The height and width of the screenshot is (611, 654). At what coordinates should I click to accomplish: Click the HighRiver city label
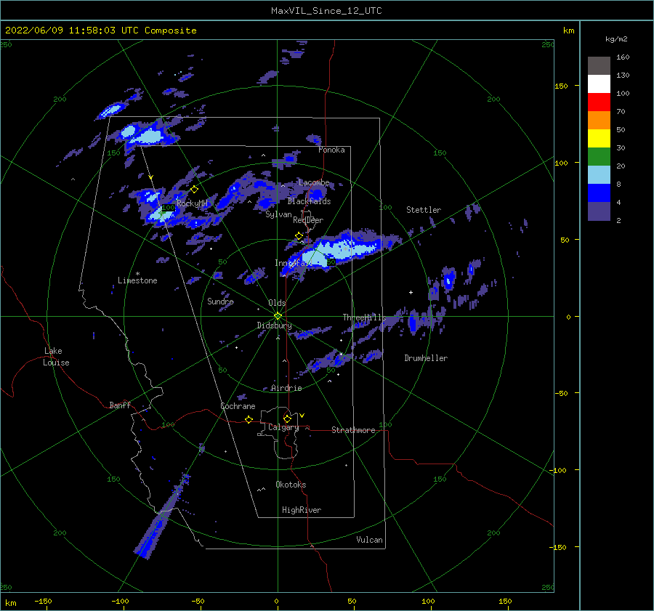click(x=302, y=510)
